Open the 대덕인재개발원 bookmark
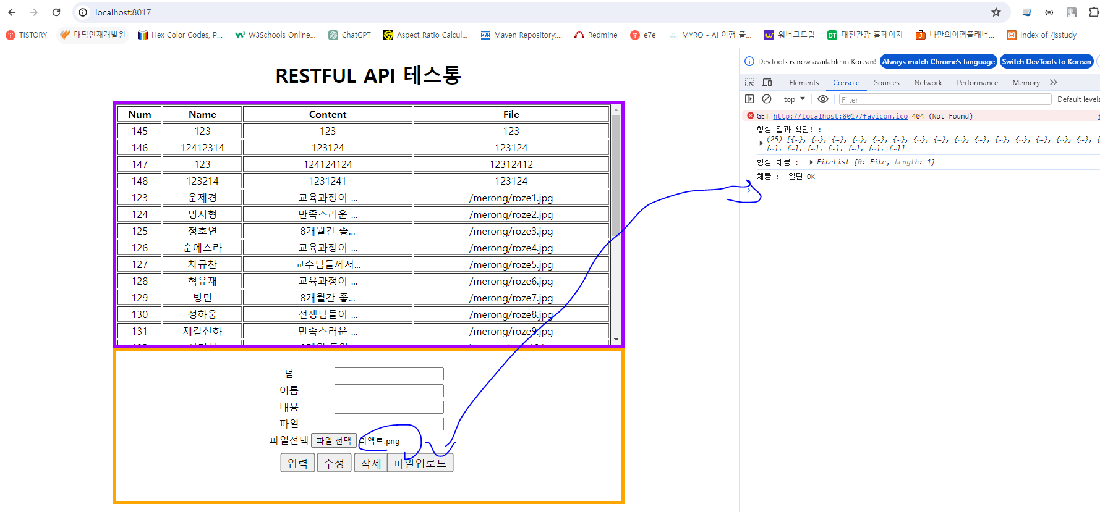1100x512 pixels. click(x=93, y=35)
